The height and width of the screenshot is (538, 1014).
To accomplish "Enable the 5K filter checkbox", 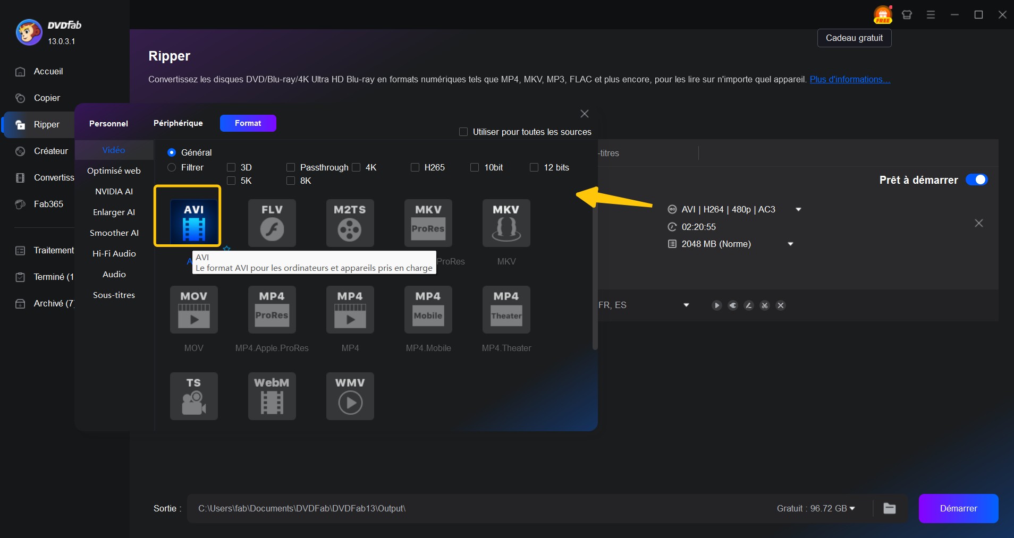I will click(231, 181).
